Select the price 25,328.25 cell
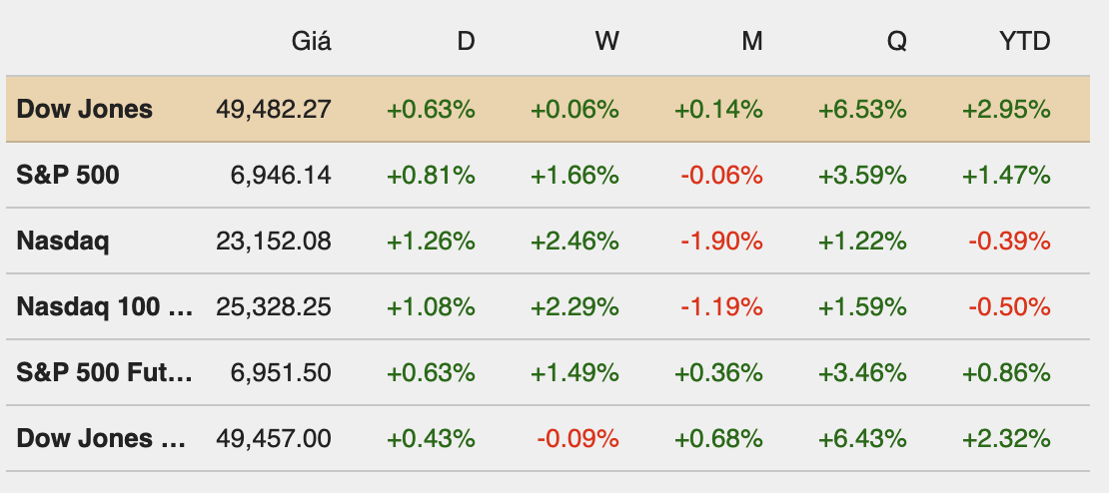 [x=274, y=306]
